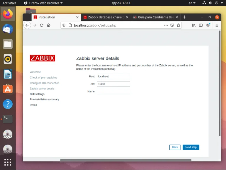Screen dimensions: 226x170
Task: Open tracking protection shield icon
Action: (64, 25)
